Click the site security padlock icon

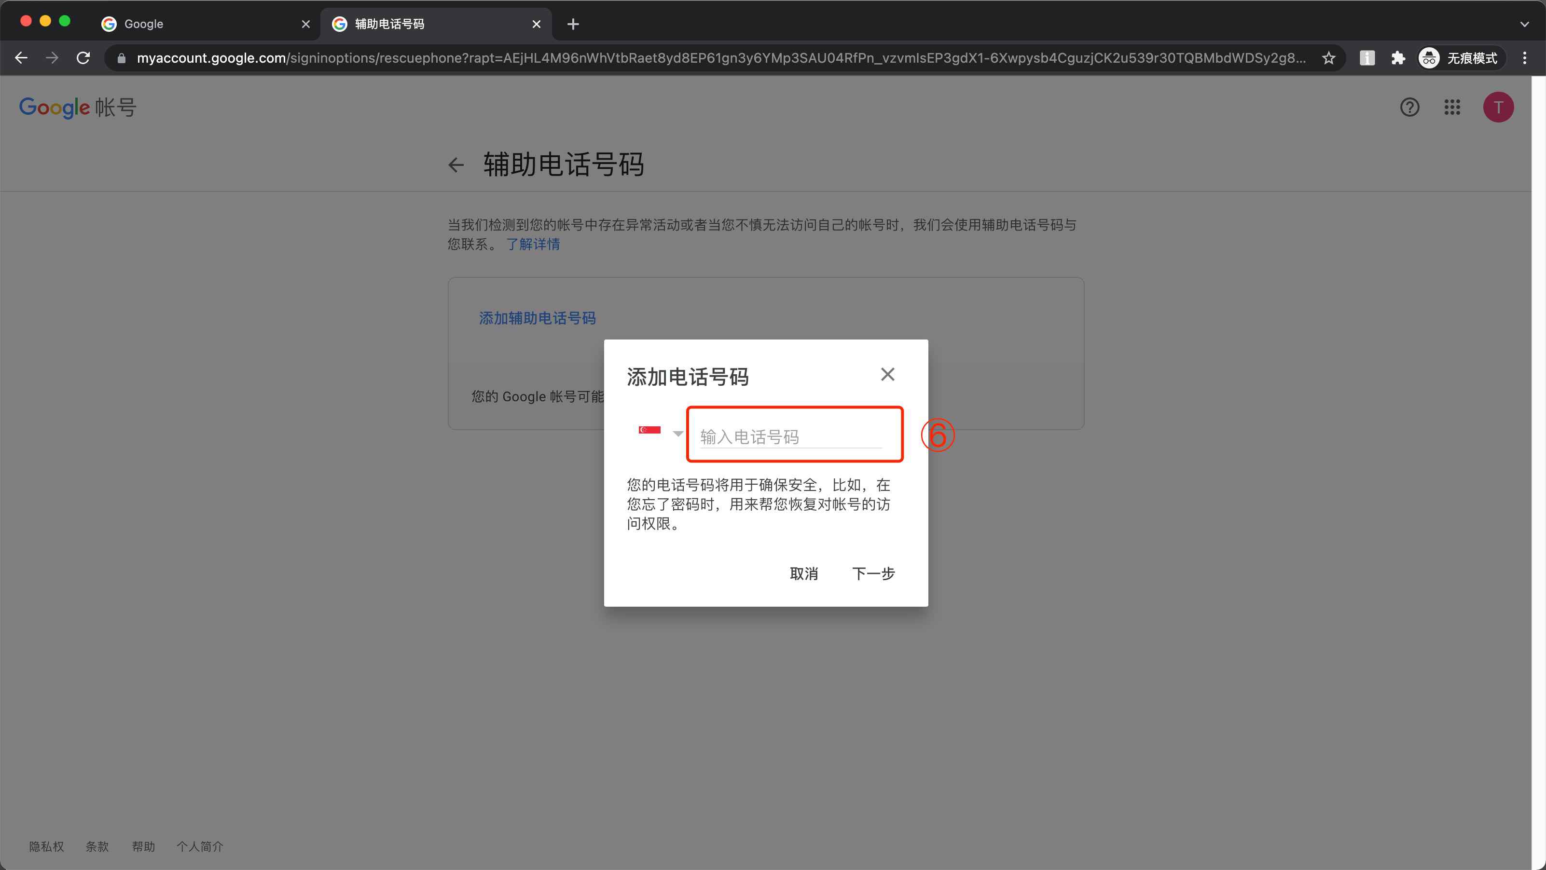[x=121, y=57]
